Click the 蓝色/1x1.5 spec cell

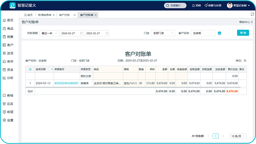[130, 83]
